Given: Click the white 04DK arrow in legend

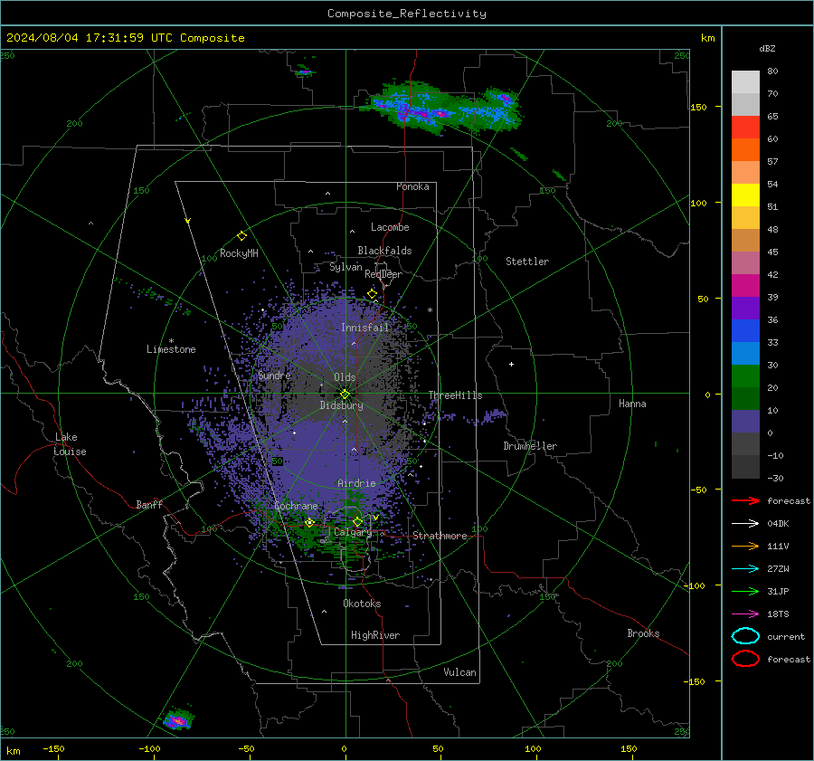Looking at the screenshot, I should point(745,524).
